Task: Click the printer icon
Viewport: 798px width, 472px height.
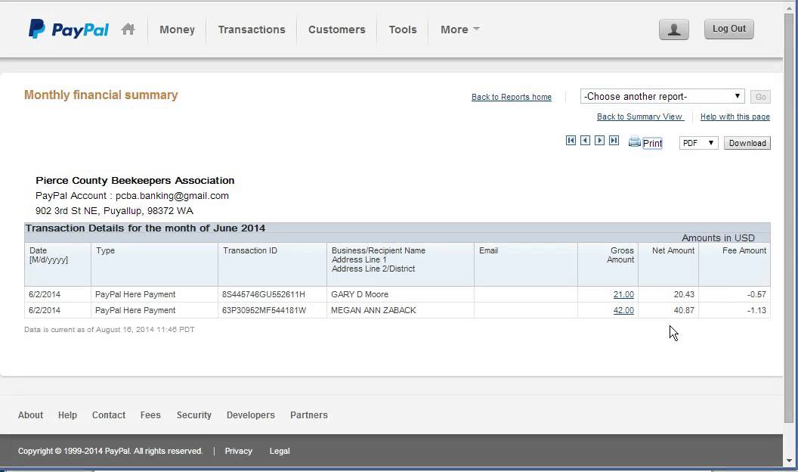Action: [634, 141]
